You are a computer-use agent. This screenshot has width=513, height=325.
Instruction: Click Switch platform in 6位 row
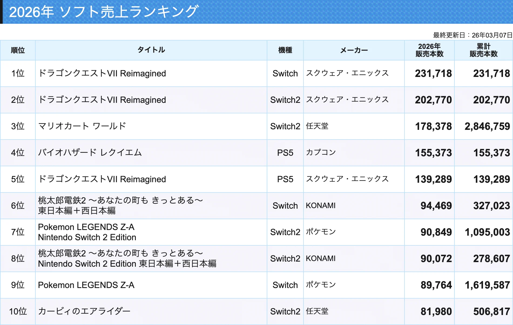285,206
